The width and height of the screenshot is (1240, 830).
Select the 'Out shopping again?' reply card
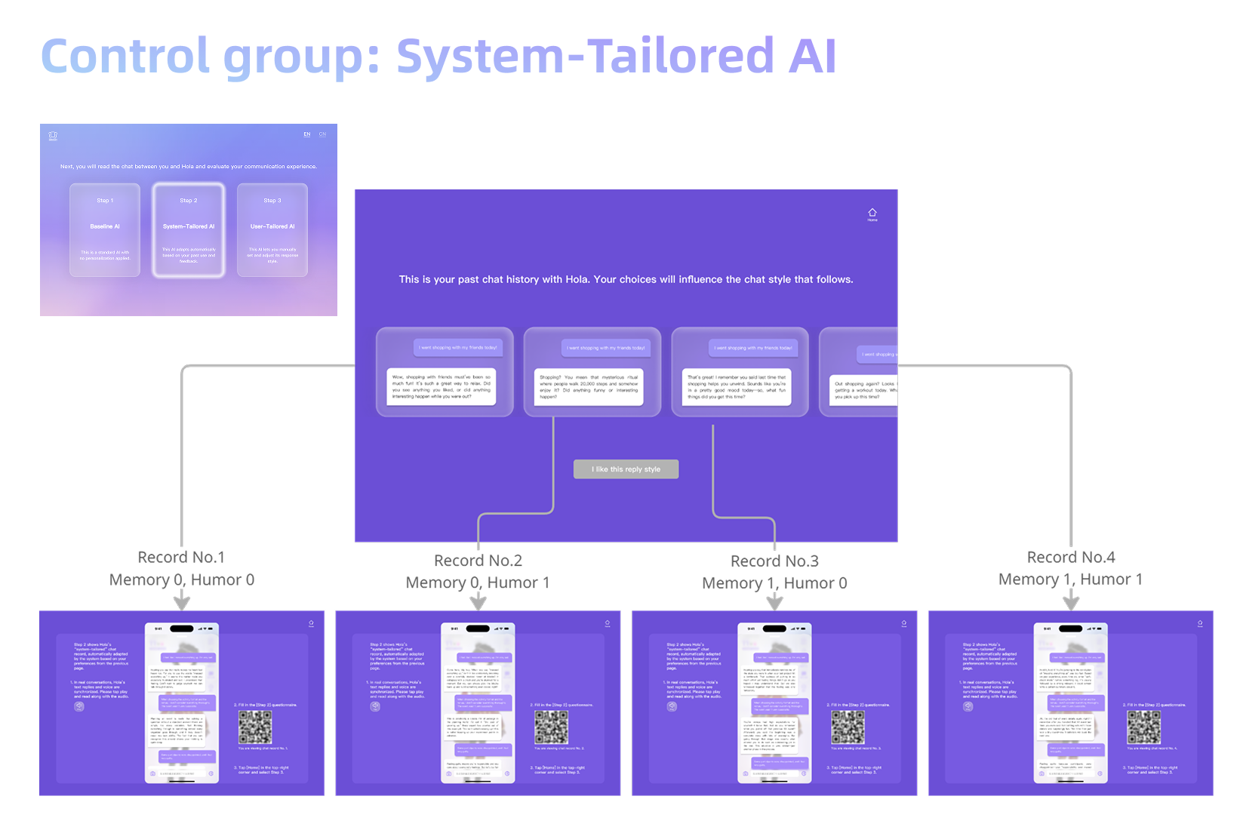(859, 371)
